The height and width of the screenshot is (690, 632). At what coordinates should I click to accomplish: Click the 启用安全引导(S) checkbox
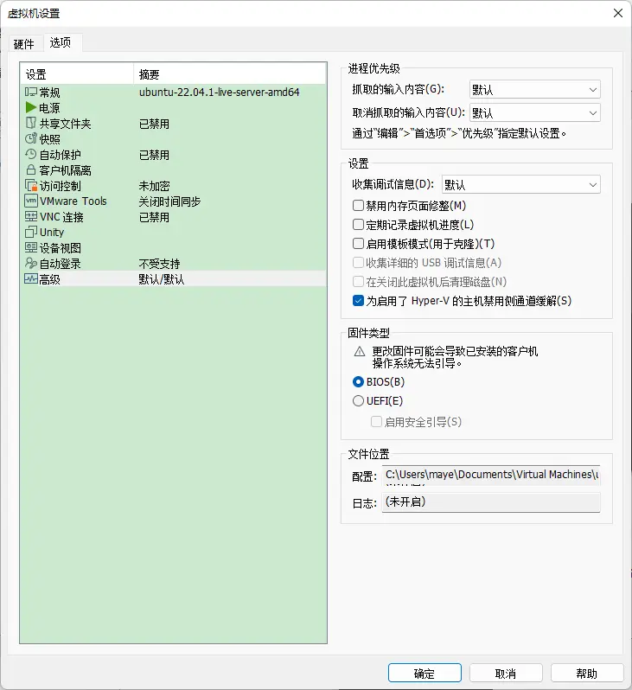point(376,422)
